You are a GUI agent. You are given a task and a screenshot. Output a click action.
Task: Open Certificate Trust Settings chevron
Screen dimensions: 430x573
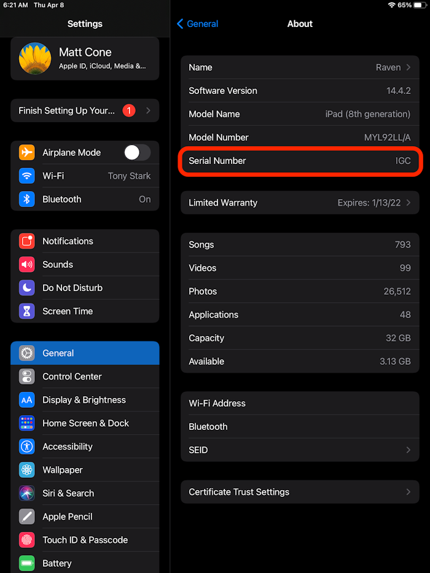click(x=408, y=492)
